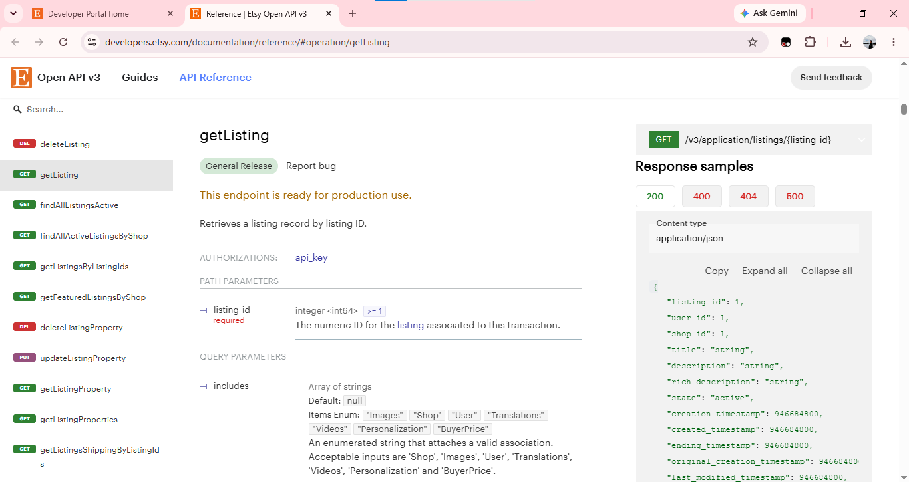Image resolution: width=909 pixels, height=482 pixels.
Task: Select the 500 response sample tab
Action: pyautogui.click(x=795, y=196)
